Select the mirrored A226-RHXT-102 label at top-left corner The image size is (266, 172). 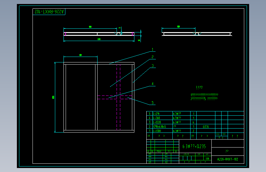[x=49, y=12]
